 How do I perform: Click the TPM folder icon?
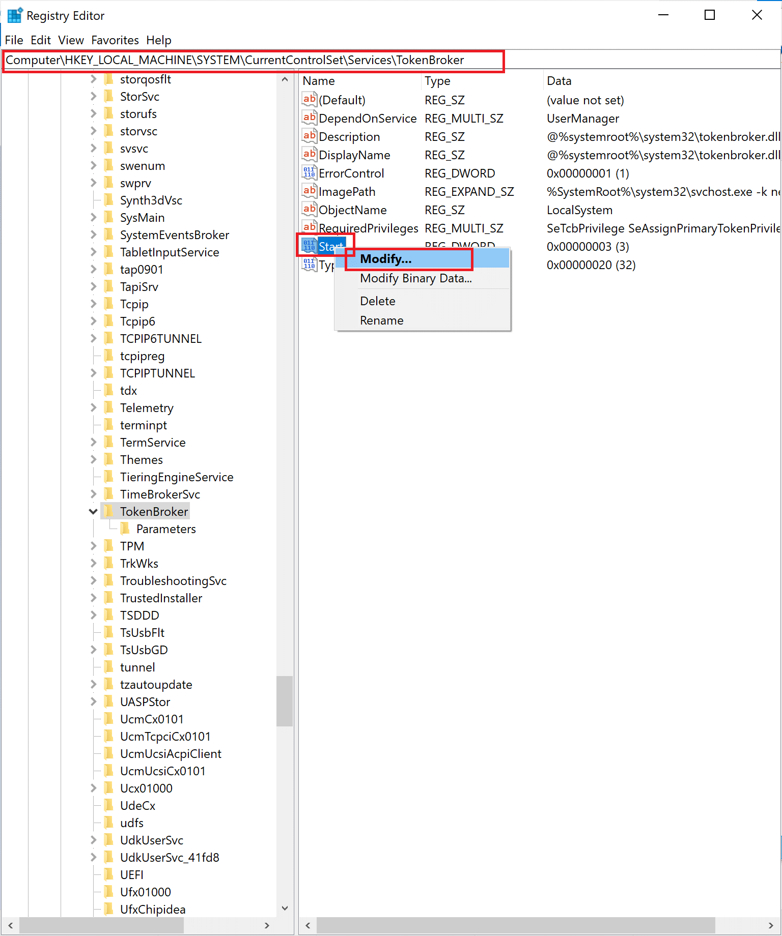coord(109,546)
